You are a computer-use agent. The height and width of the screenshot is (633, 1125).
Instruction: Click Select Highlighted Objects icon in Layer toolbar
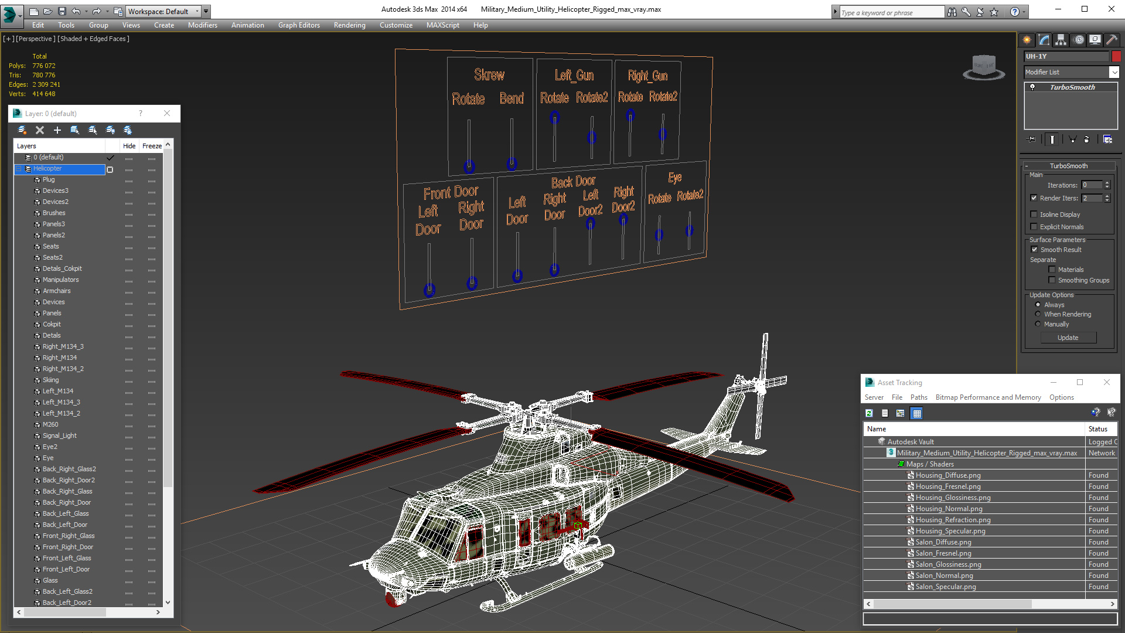click(75, 130)
